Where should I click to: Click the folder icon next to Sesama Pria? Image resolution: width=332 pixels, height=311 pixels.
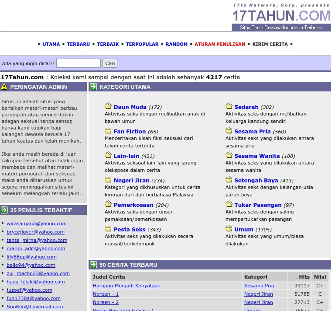229,130
